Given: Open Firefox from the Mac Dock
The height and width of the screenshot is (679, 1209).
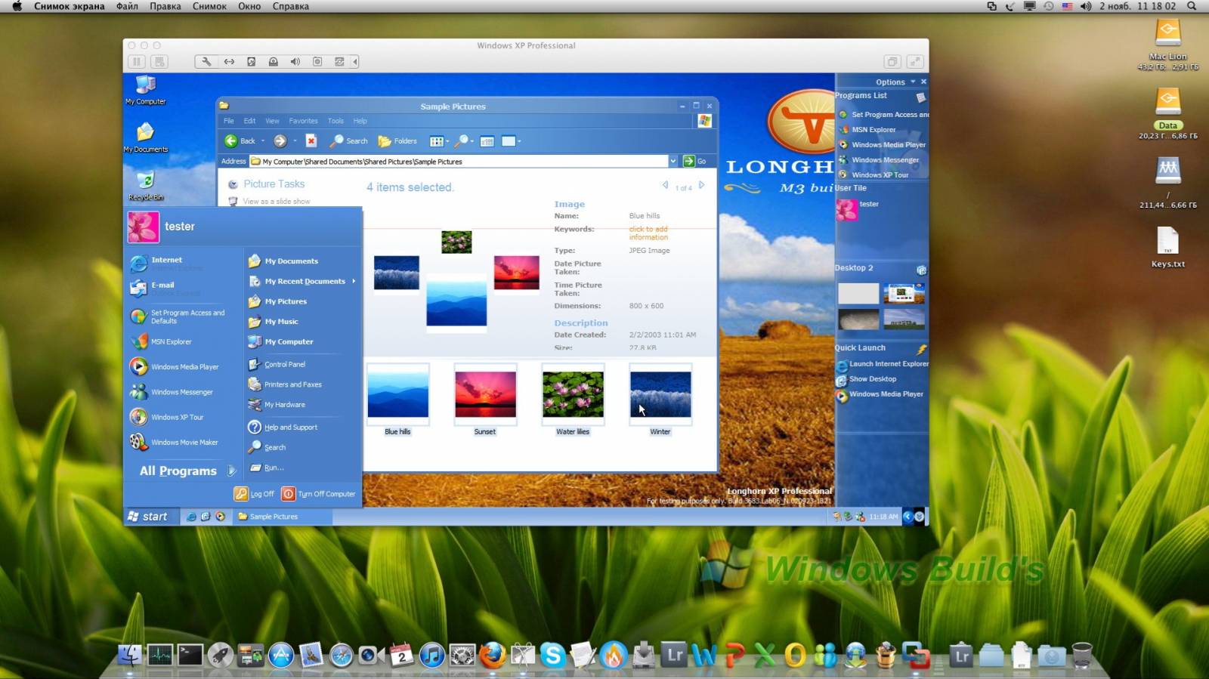Looking at the screenshot, I should (x=492, y=654).
